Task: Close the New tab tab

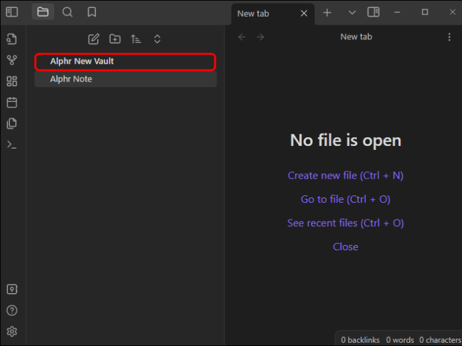Action: (x=304, y=13)
